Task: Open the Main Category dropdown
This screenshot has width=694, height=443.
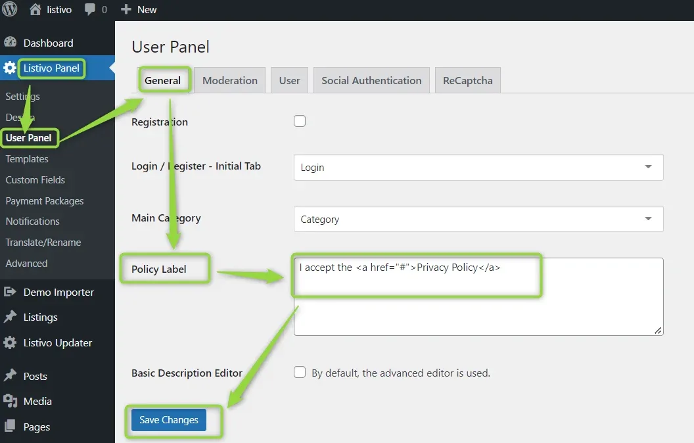Action: click(478, 219)
